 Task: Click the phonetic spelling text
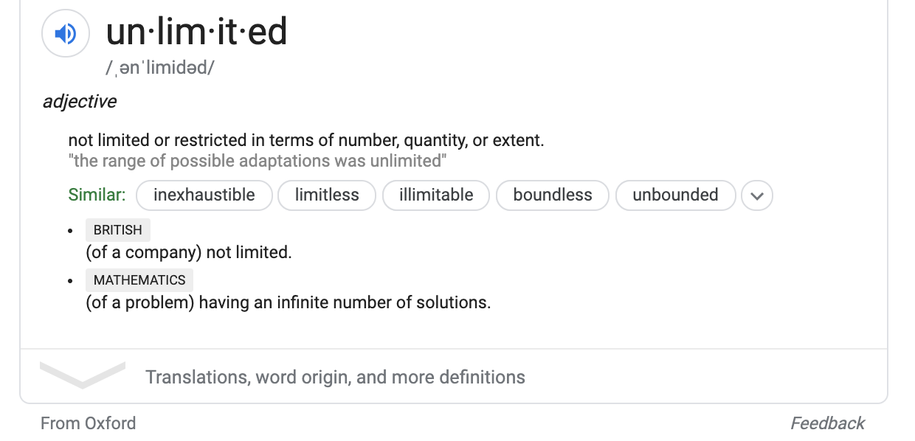coord(160,69)
